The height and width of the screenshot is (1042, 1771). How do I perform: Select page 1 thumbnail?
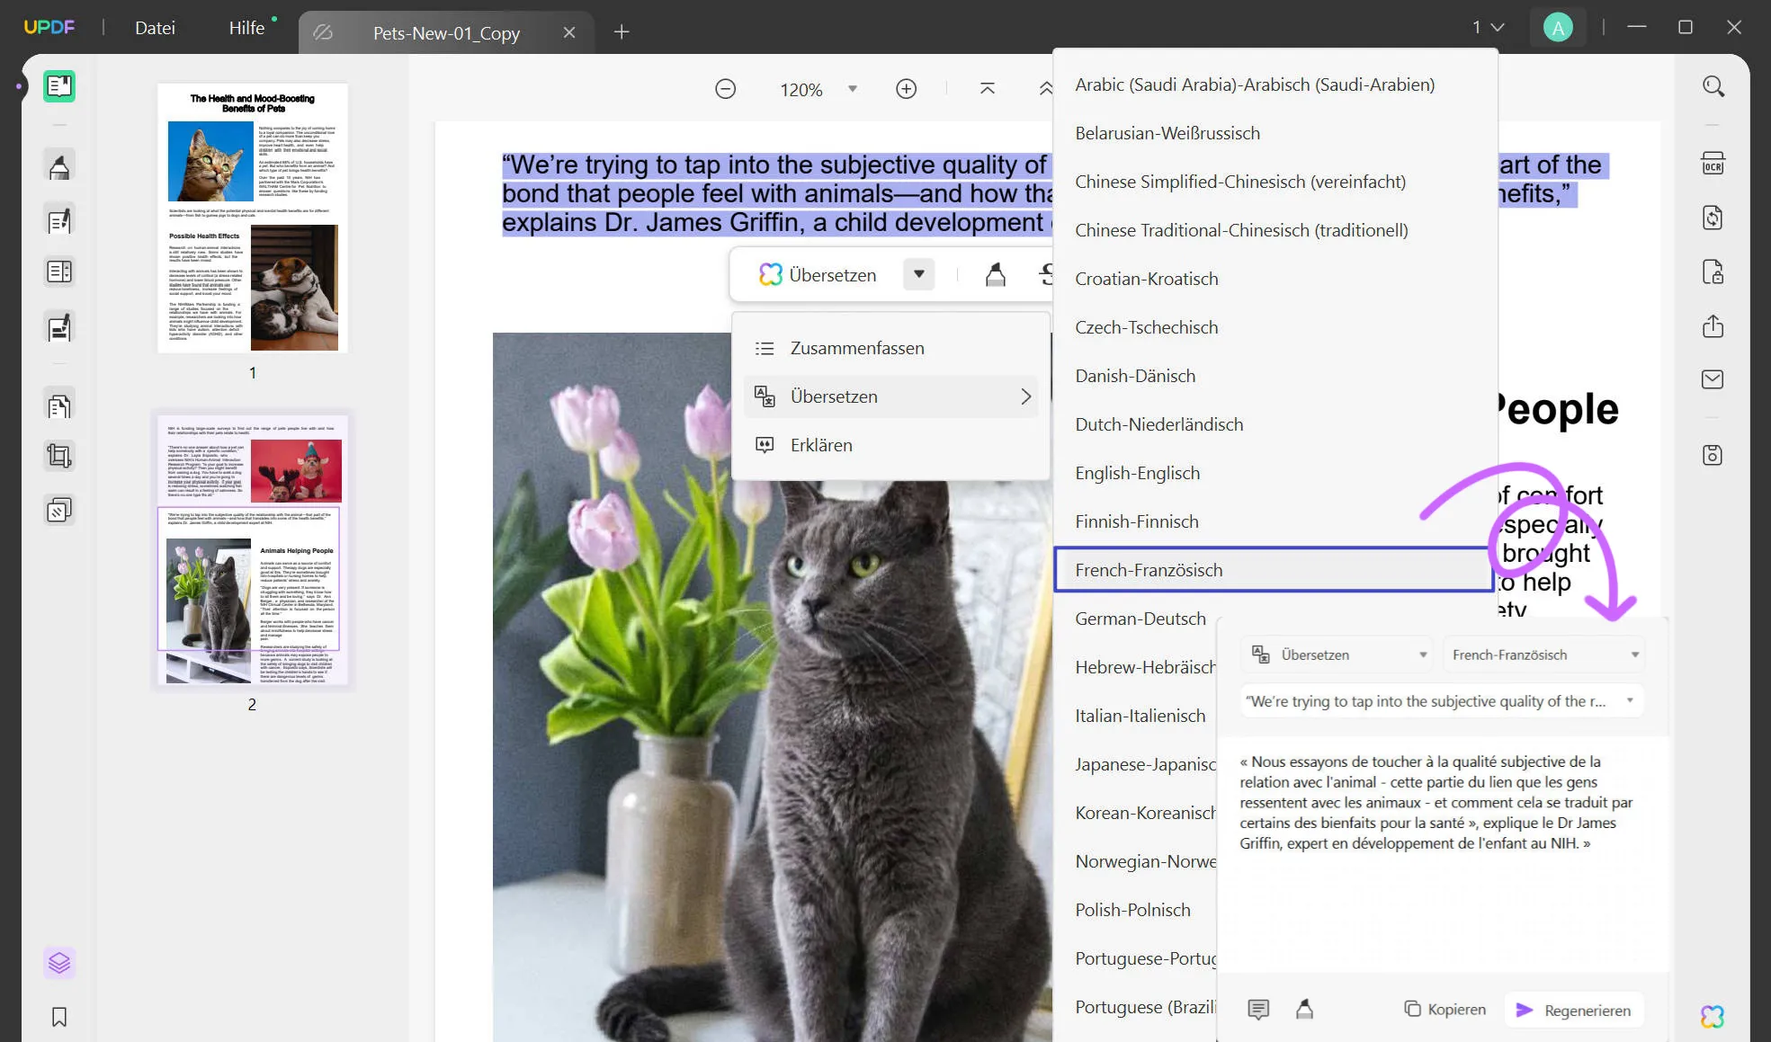point(252,218)
